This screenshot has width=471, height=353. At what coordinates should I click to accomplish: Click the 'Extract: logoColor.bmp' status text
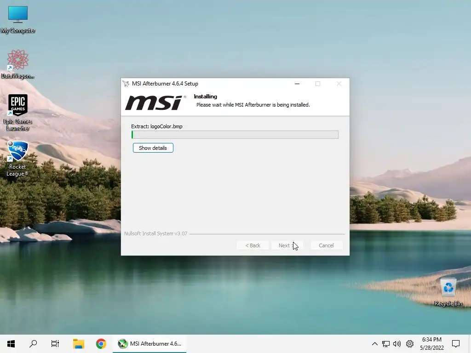(157, 126)
